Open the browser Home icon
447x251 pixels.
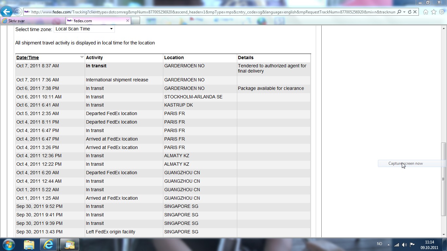pyautogui.click(x=426, y=12)
